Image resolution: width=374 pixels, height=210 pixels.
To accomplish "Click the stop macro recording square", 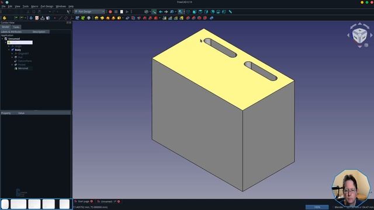I will pos(116,12).
